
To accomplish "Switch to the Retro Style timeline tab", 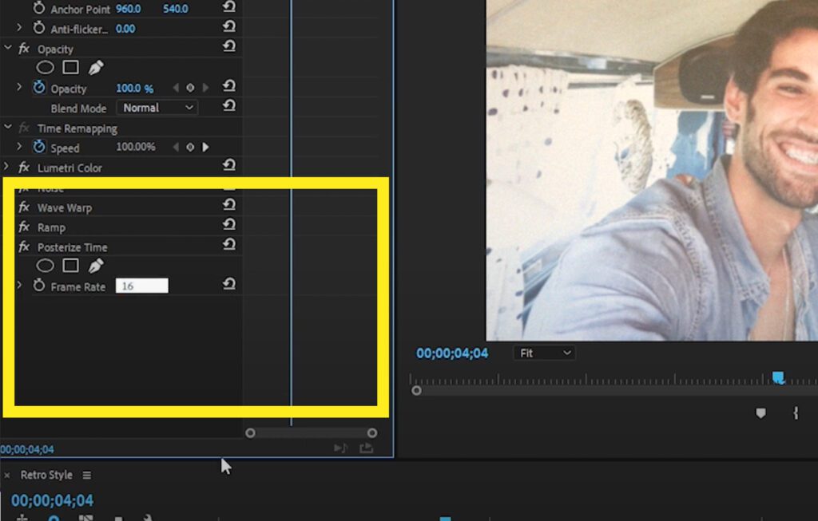I will [46, 475].
